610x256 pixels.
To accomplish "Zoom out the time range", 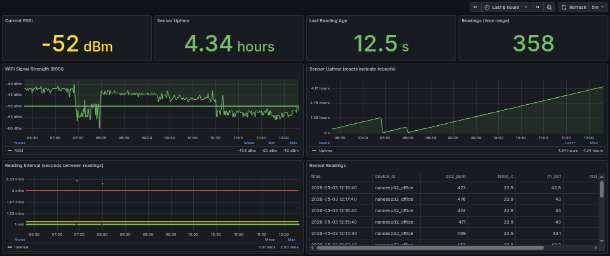I will 549,7.
